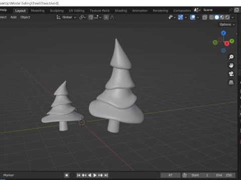The image size is (241, 180).
Task: Click the new scene copy icon
Action: (236, 10)
